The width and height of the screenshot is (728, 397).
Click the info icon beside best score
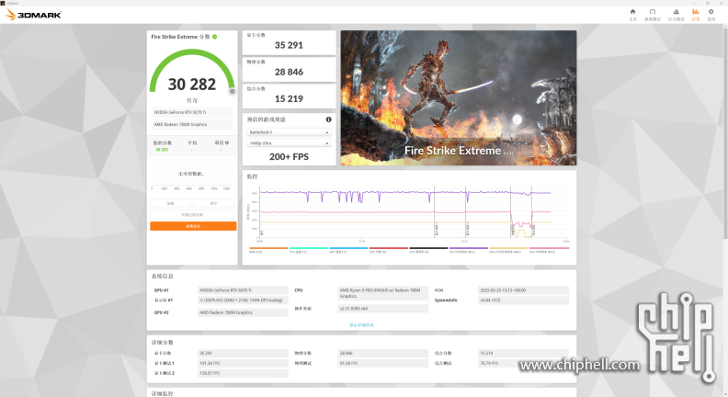click(227, 142)
